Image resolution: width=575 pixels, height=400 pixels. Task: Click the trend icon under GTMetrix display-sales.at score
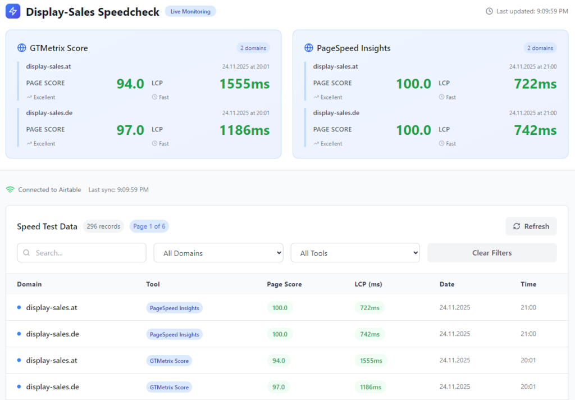coord(29,97)
